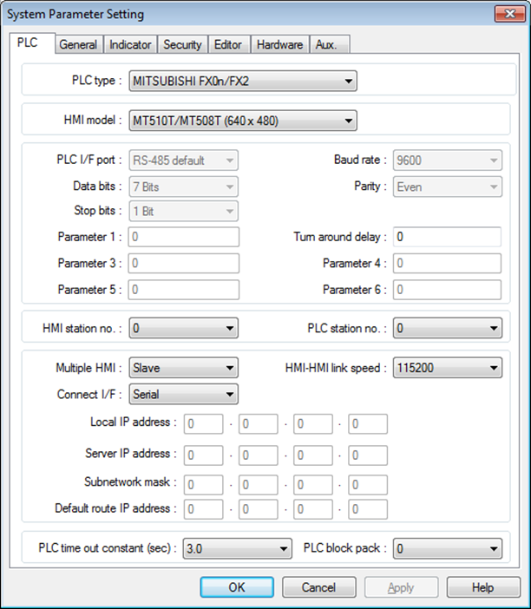This screenshot has width=531, height=609.
Task: Expand the HMI station no. dropdown
Action: pyautogui.click(x=183, y=328)
